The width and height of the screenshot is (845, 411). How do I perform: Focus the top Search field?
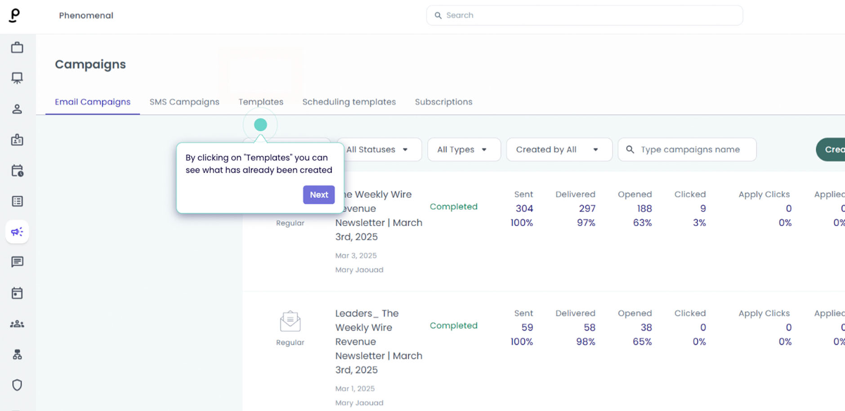click(x=584, y=15)
